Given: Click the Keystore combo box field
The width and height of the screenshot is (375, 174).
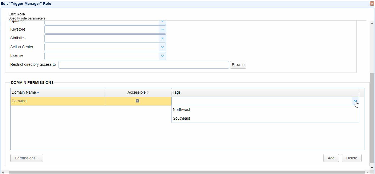Looking at the screenshot, I should pyautogui.click(x=102, y=29).
